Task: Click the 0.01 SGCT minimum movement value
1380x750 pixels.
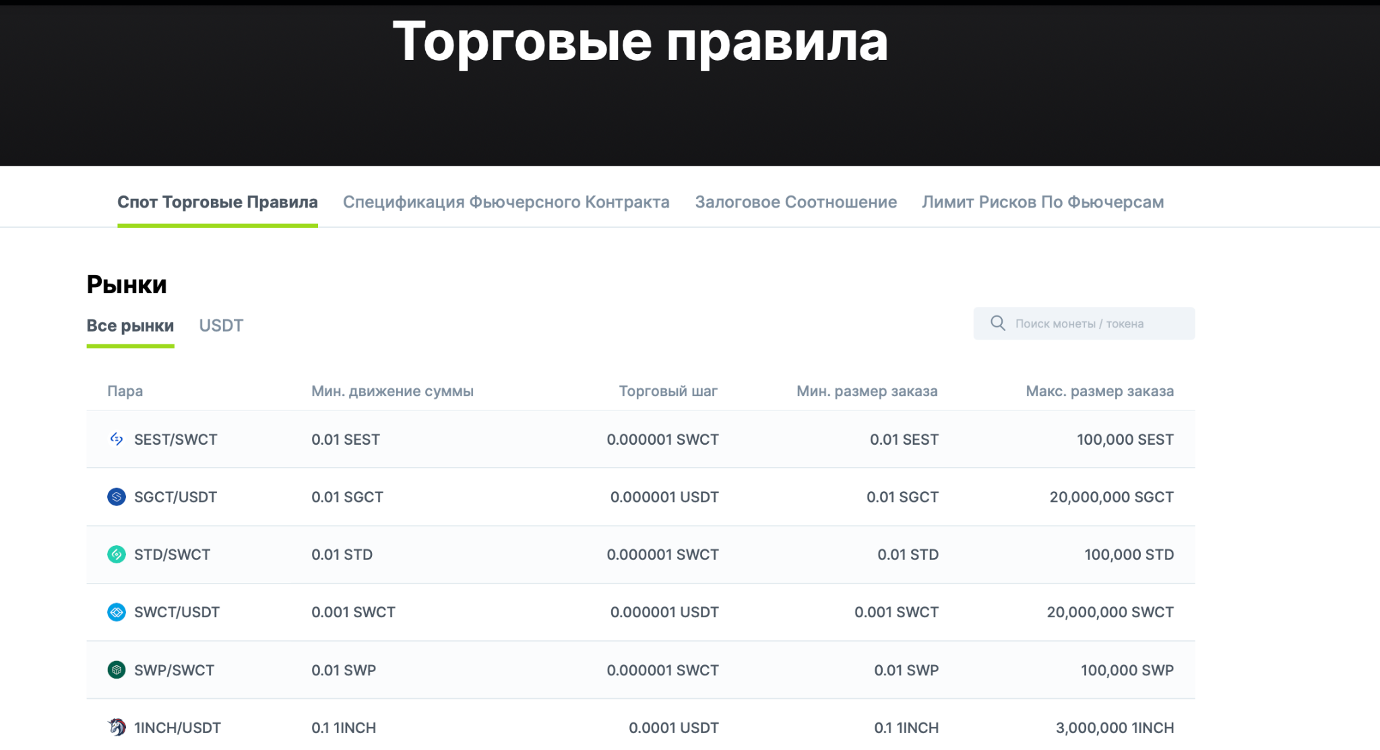Action: (347, 497)
